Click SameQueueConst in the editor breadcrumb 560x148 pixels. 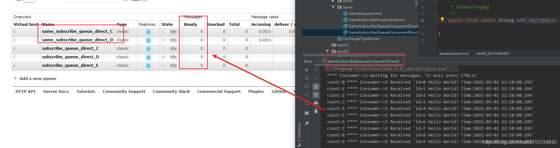tap(454, 54)
